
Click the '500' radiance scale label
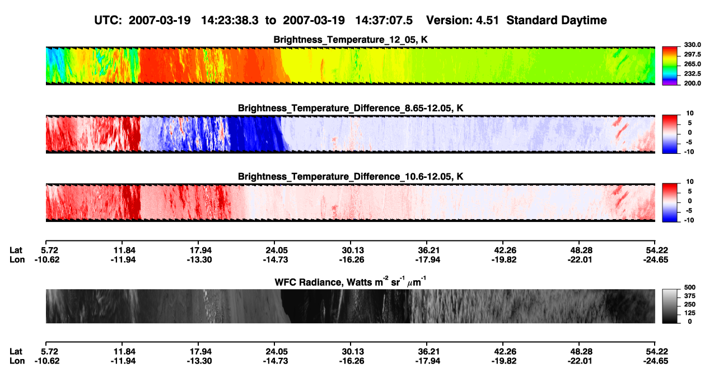point(690,287)
